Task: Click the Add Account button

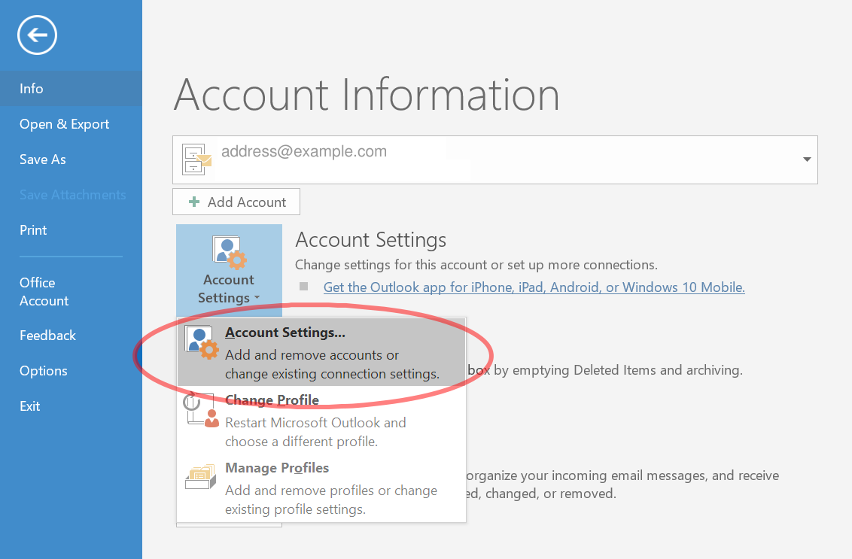Action: tap(236, 202)
